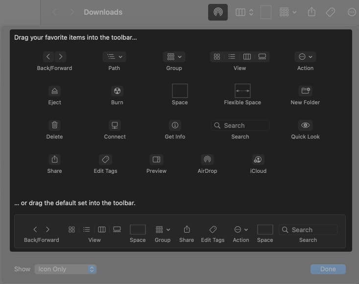Click the Quick Look eye icon

[x=305, y=125]
